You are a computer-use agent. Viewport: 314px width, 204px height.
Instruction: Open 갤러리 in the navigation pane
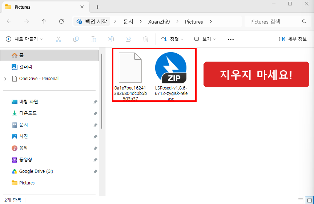(x=49, y=67)
